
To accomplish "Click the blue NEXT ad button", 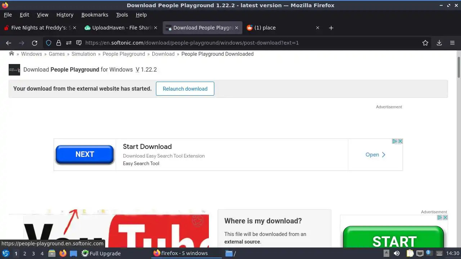I will click(x=85, y=154).
